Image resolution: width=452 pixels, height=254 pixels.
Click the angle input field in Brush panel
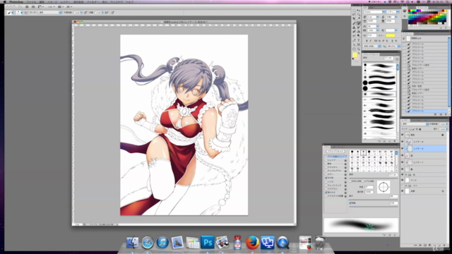[x=369, y=187]
